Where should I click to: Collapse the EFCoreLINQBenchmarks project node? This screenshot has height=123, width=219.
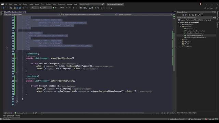pyautogui.click(x=178, y=23)
